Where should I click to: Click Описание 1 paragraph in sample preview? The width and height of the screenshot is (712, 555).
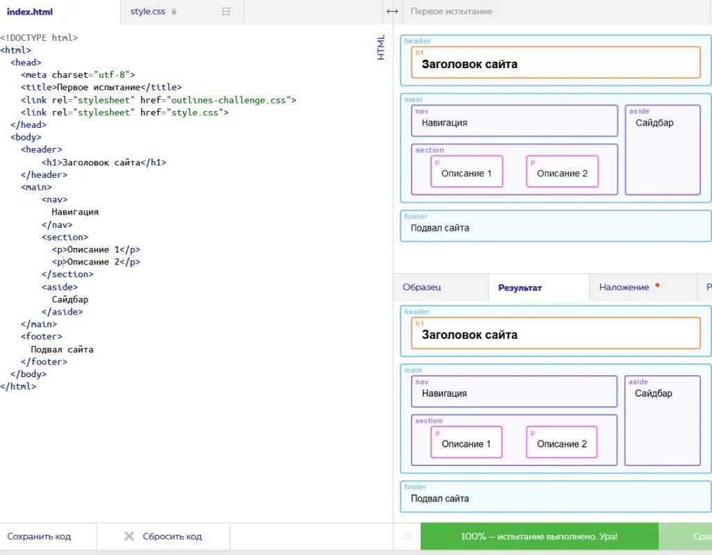pyautogui.click(x=467, y=172)
